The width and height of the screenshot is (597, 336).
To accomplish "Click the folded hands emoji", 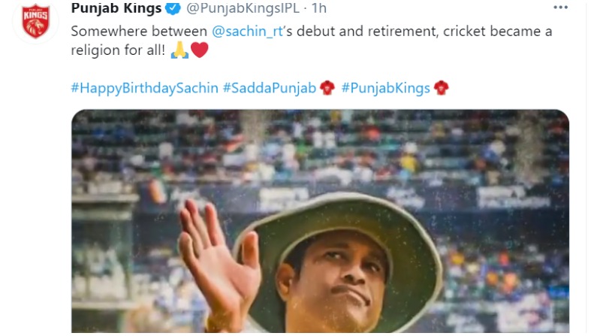I will click(x=179, y=50).
